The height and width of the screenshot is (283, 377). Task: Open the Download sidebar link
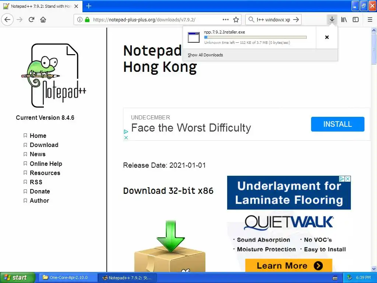[x=44, y=145]
